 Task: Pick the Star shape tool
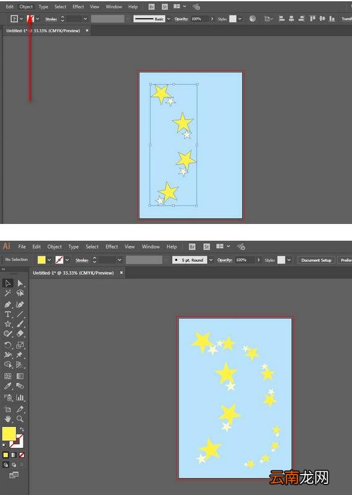pyautogui.click(x=8, y=324)
